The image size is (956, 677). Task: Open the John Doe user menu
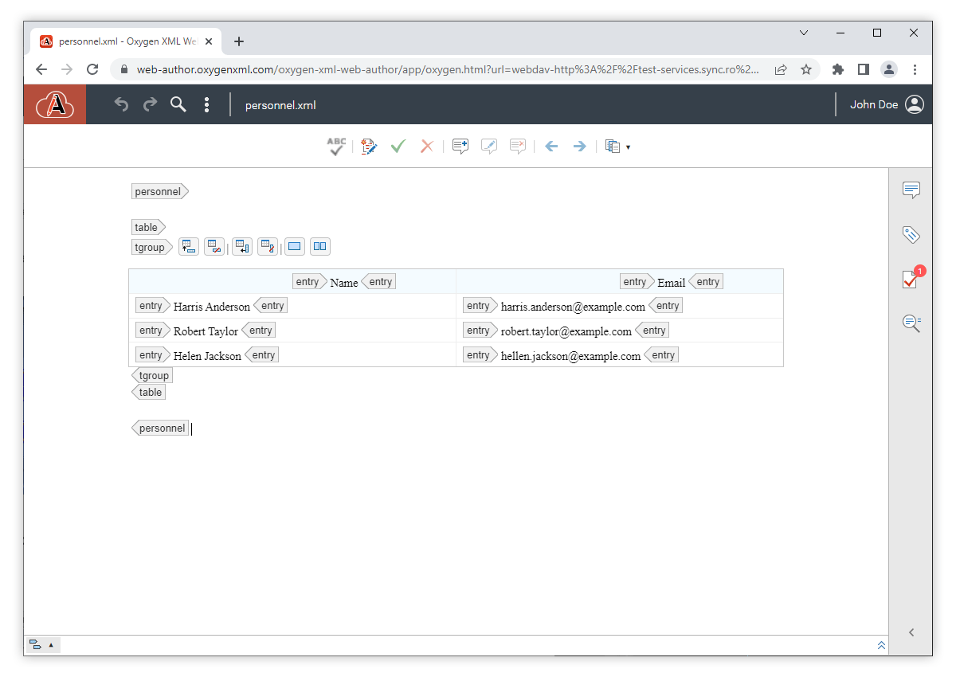point(886,104)
